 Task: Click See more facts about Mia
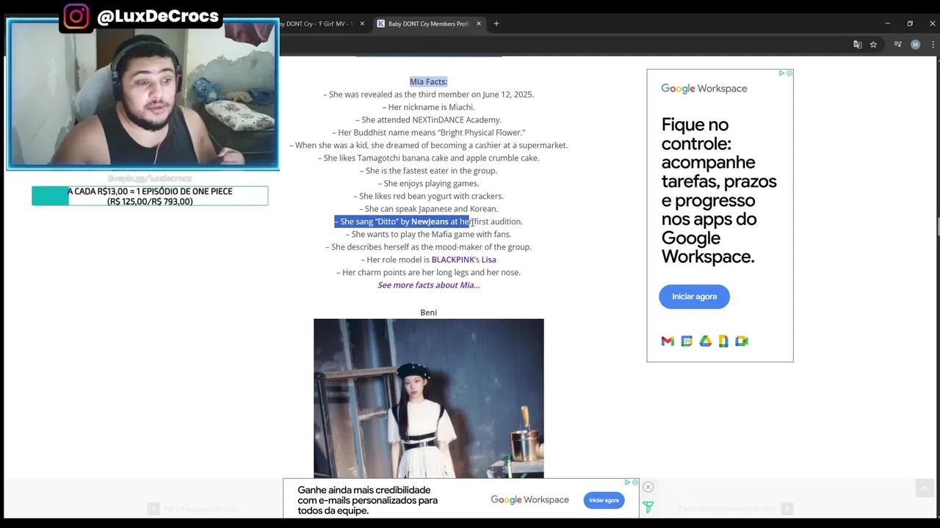(429, 285)
